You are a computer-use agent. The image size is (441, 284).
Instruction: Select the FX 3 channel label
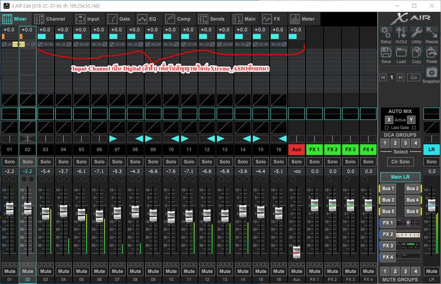tap(350, 149)
